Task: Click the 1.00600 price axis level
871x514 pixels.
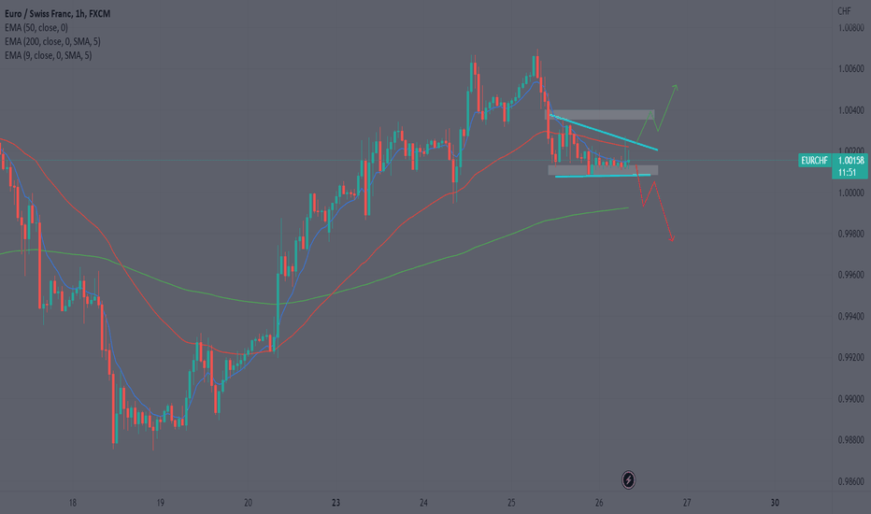Action: (x=851, y=69)
